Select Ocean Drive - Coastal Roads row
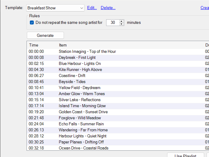The width and height of the screenshot is (209, 157). tap(118, 148)
